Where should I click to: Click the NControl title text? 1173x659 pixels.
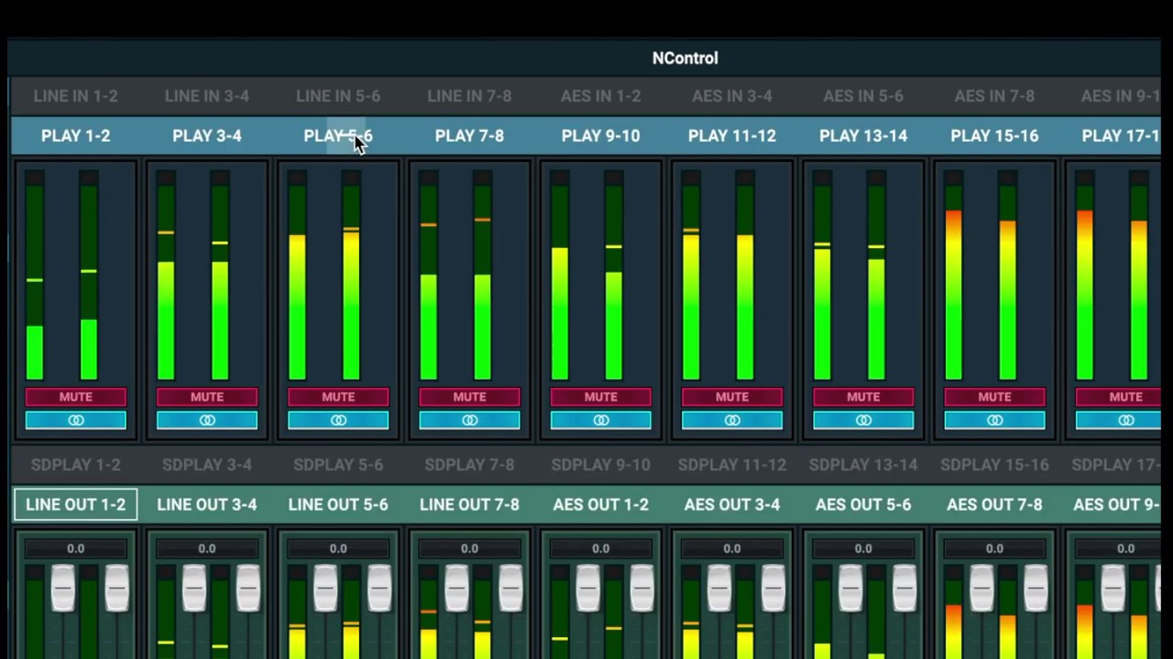685,58
